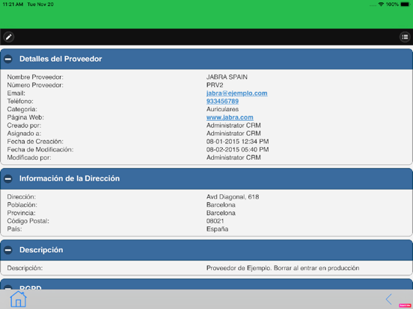
Task: Tap the Categoría field label
Action: 22,109
